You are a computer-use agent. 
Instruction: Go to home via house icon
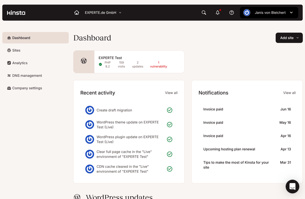[x=77, y=13]
